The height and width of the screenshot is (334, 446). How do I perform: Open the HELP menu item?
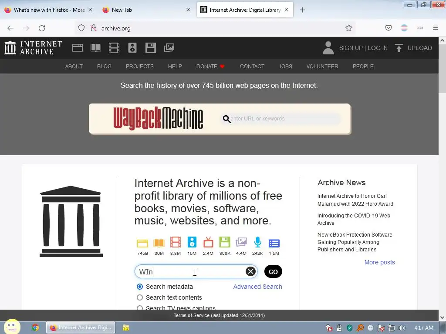(x=175, y=66)
